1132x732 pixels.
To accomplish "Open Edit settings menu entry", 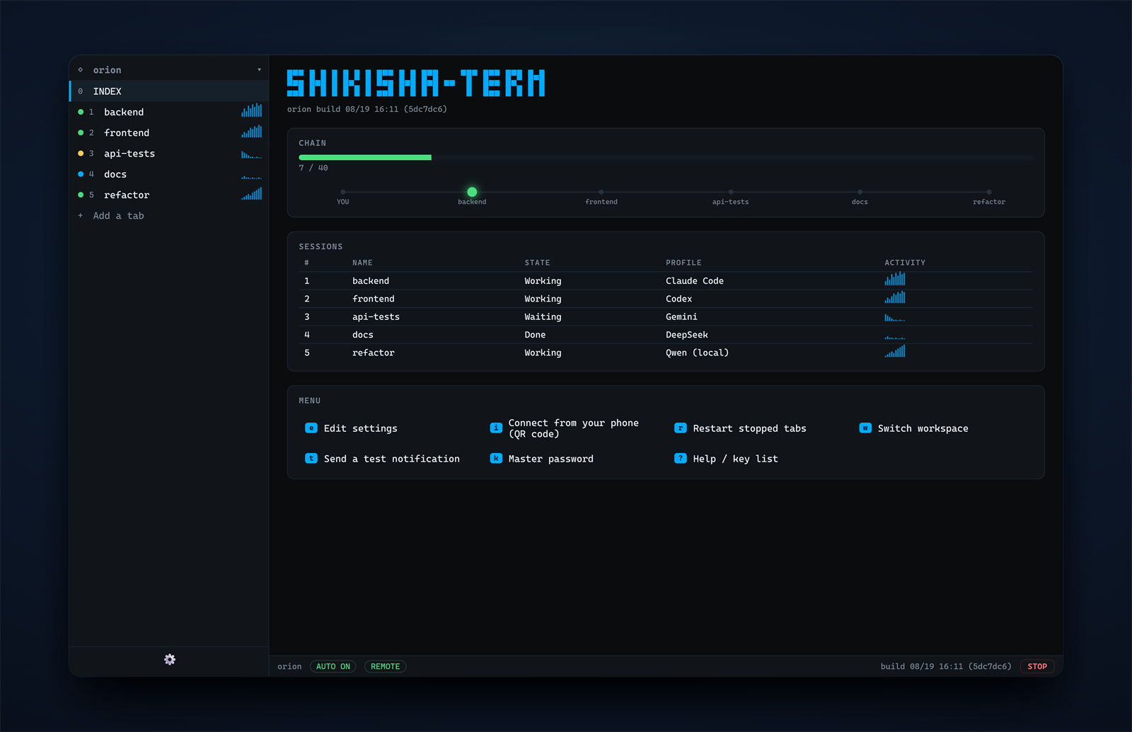I will click(x=360, y=428).
